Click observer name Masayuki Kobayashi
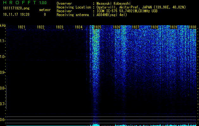 pyautogui.click(x=114, y=3)
